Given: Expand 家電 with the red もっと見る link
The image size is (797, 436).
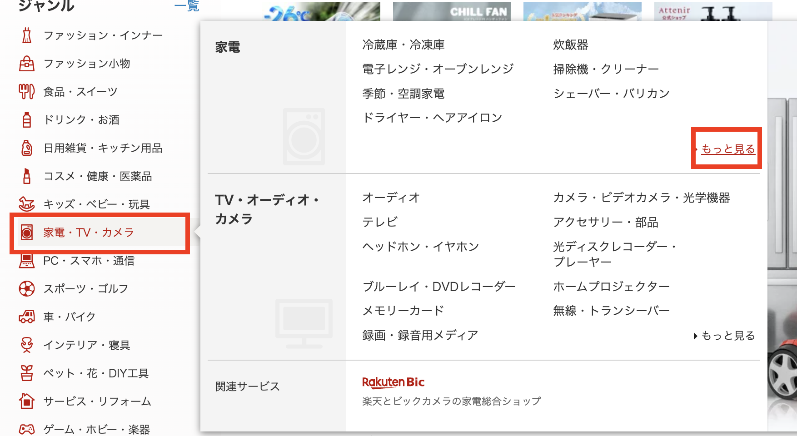Looking at the screenshot, I should 728,149.
